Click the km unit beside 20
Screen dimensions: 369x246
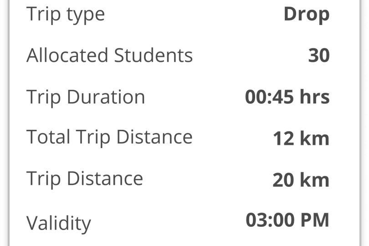click(314, 180)
